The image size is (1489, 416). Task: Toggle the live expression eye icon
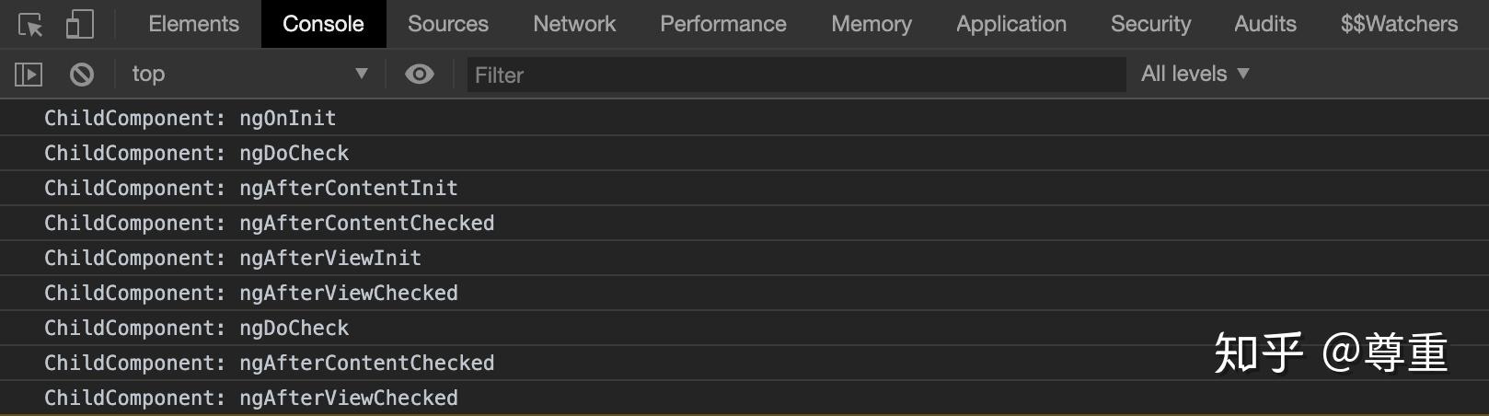coord(420,74)
